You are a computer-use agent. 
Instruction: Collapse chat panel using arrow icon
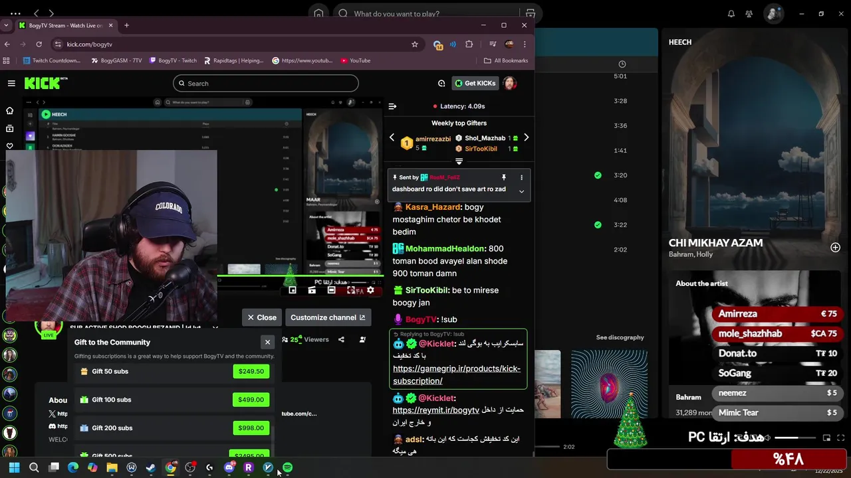(392, 106)
